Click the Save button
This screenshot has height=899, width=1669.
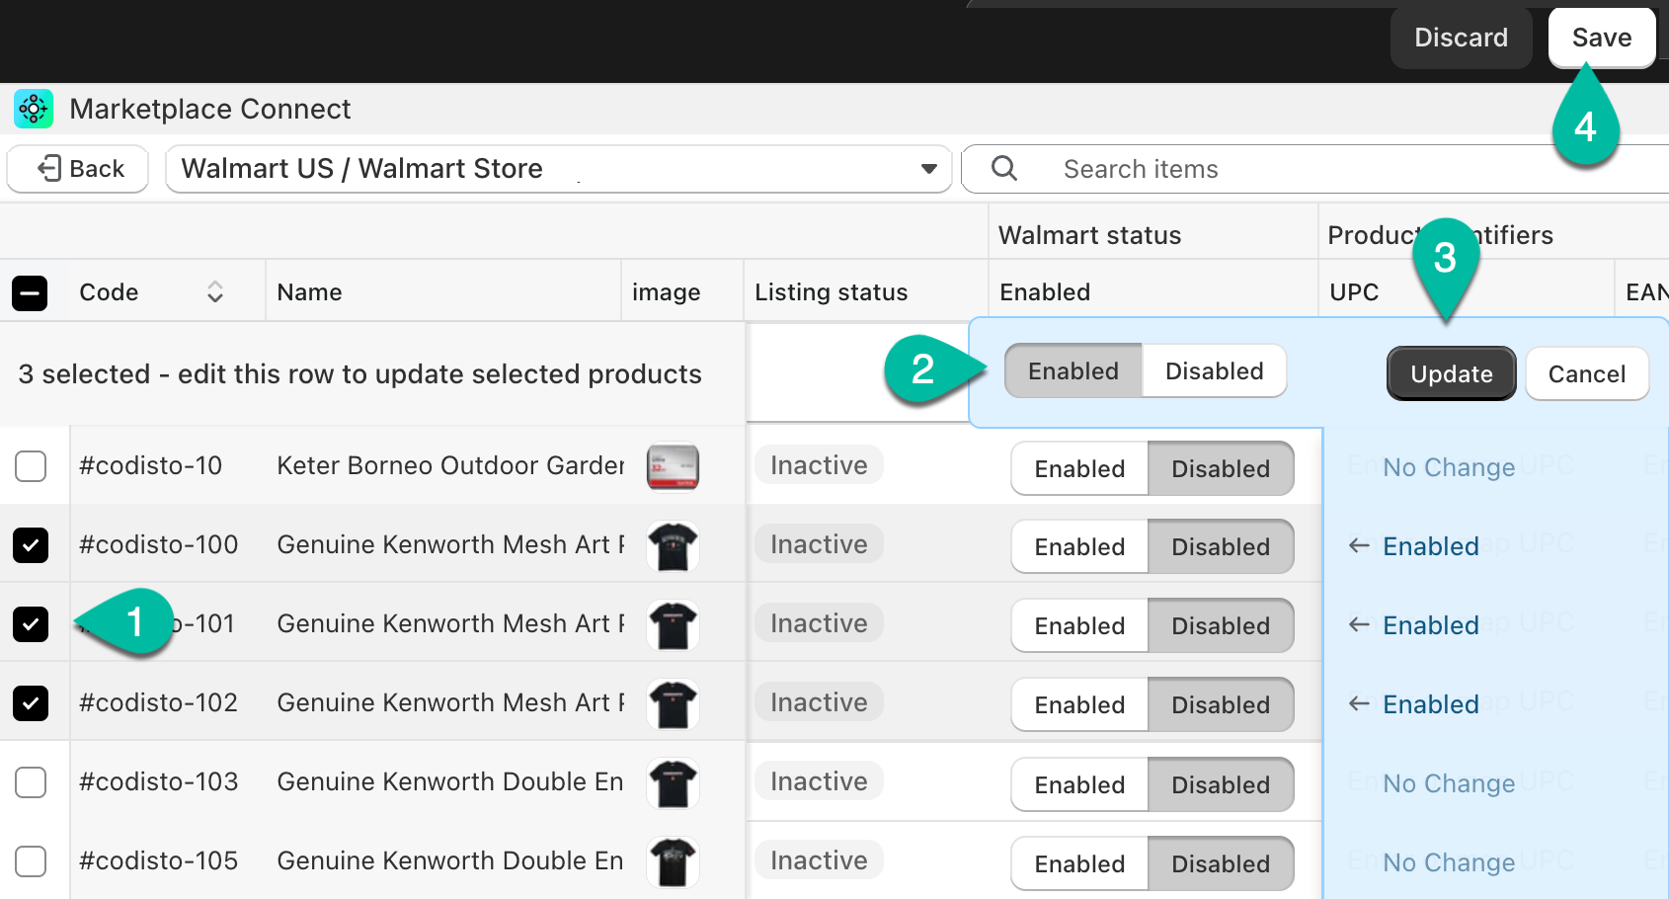click(1602, 38)
